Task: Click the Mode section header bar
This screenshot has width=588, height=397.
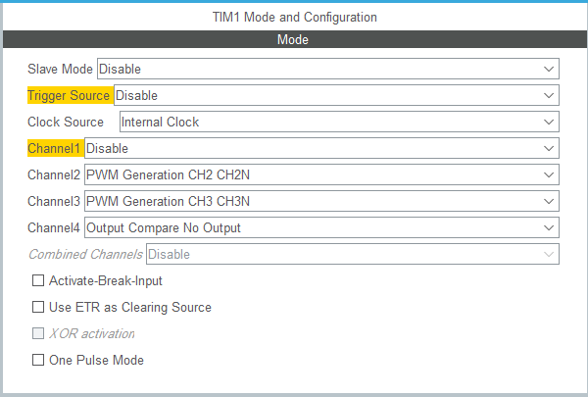Action: click(x=294, y=39)
